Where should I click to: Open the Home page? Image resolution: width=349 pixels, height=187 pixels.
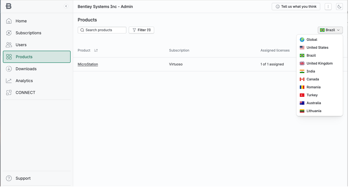[37, 21]
